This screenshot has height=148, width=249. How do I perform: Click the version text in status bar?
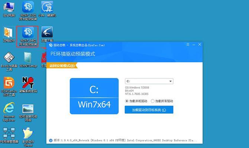coord(125,140)
